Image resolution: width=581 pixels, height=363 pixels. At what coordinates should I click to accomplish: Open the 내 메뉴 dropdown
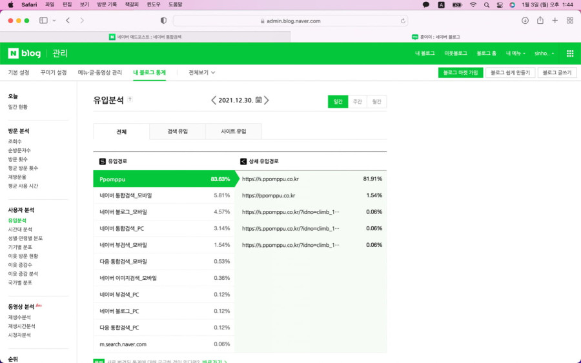(515, 54)
